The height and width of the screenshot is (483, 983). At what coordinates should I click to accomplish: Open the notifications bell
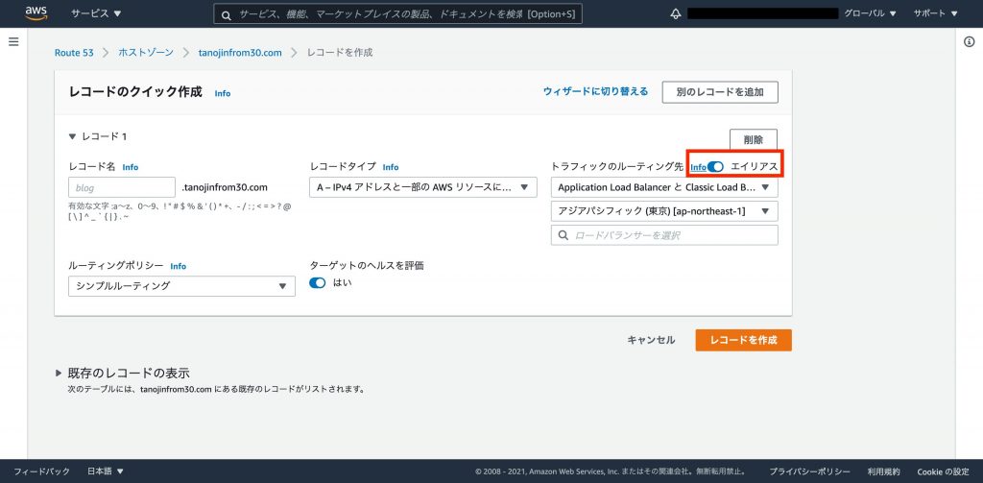675,13
